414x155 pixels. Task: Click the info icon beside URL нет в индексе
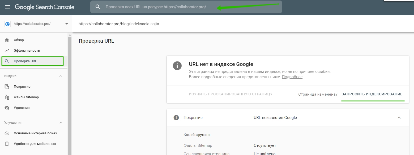tap(177, 66)
